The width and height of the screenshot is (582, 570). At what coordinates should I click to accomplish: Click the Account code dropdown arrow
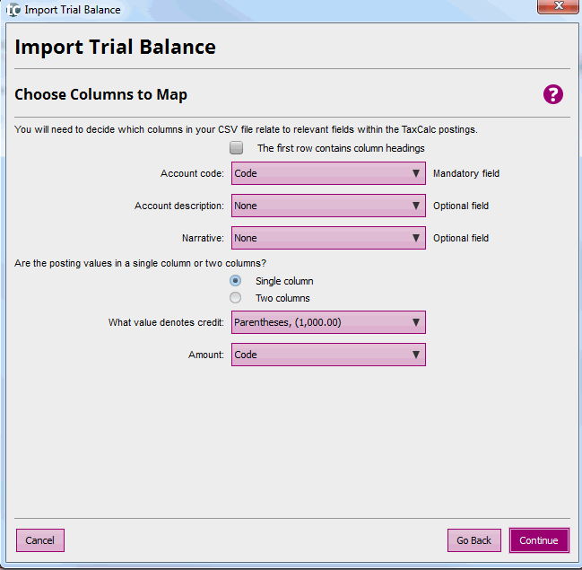click(416, 174)
